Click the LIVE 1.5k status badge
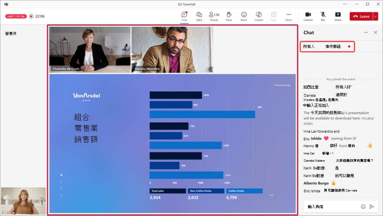 pyautogui.click(x=16, y=16)
